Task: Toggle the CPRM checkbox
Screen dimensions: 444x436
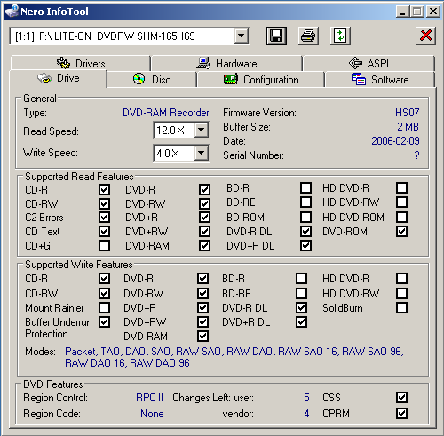Action: point(401,413)
